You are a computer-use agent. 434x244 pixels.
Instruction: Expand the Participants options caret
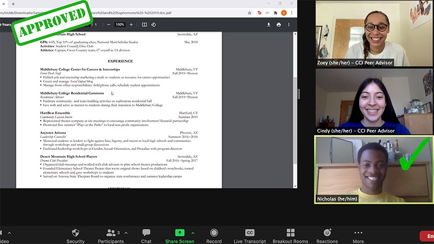126,233
